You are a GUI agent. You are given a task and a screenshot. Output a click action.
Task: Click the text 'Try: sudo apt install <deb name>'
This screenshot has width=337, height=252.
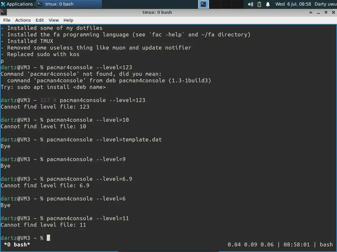click(x=53, y=87)
